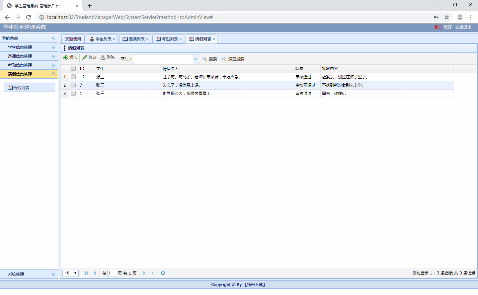The width and height of the screenshot is (478, 295).
Task: Open browser profile avatar
Action: click(x=460, y=17)
